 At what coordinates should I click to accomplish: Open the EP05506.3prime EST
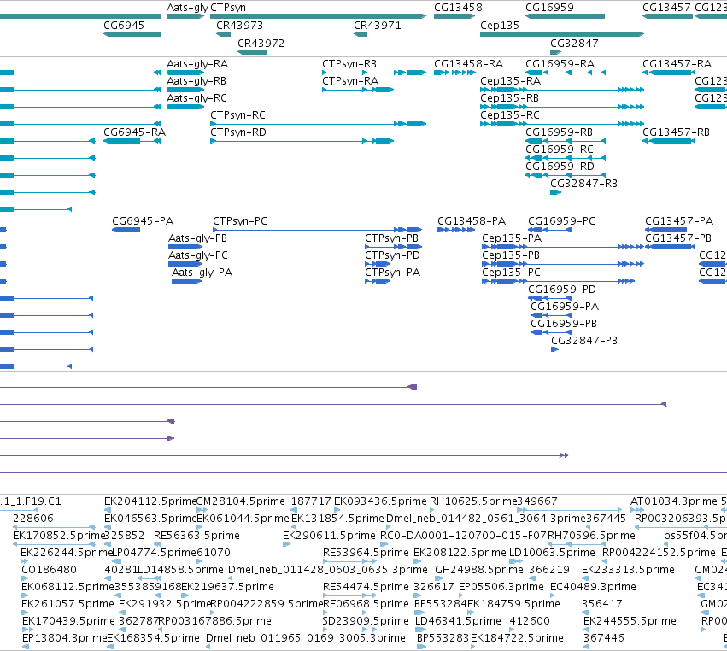coord(462,595)
